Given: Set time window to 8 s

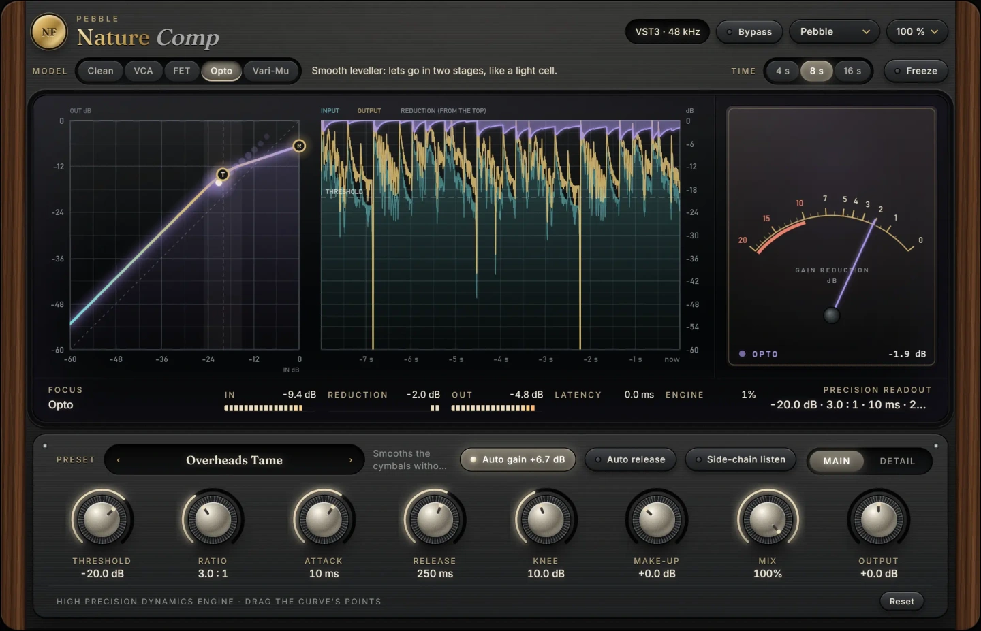Looking at the screenshot, I should 816,71.
